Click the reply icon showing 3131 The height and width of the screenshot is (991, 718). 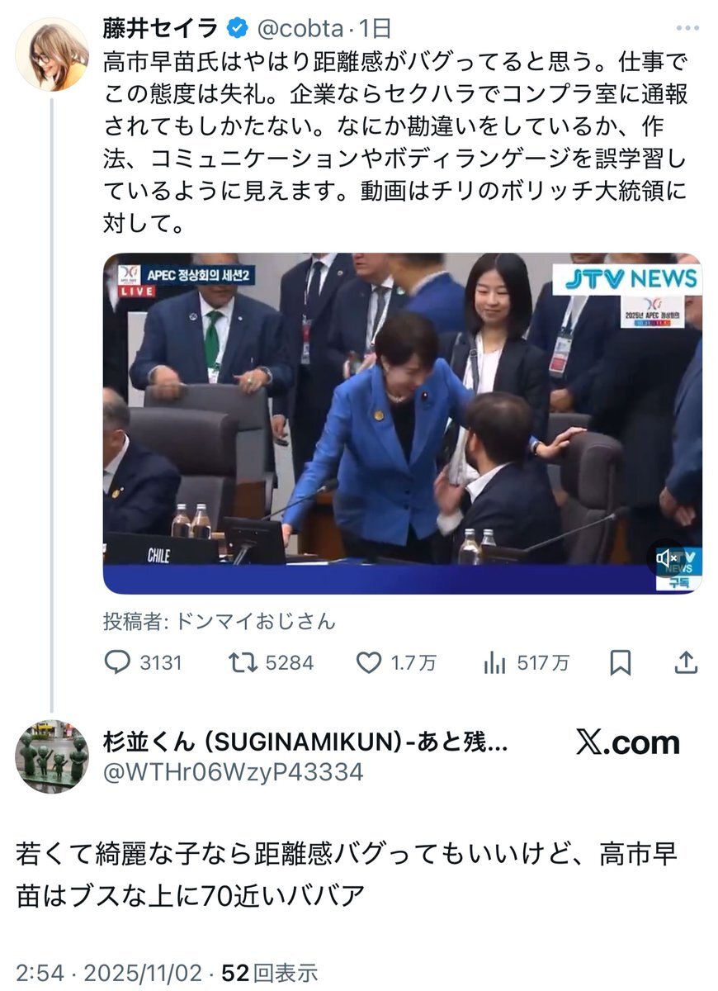116,662
